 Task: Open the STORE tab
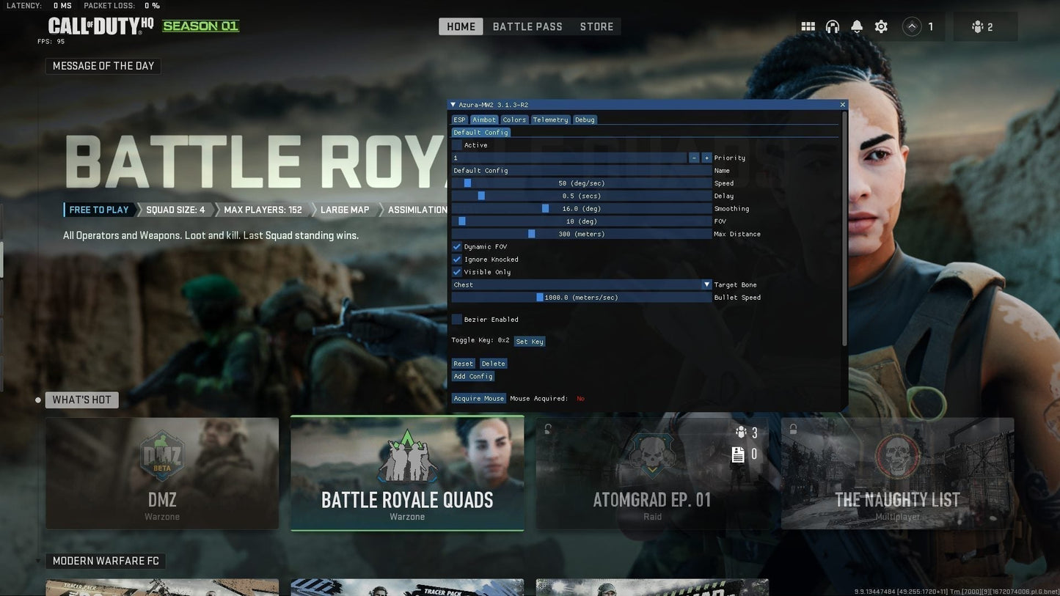point(596,26)
